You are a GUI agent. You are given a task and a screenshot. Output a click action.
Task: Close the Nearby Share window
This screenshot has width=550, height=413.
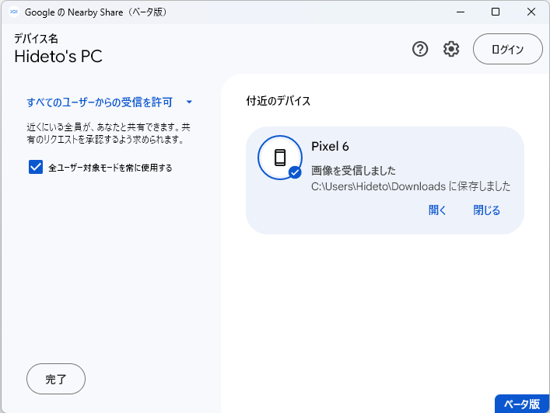point(531,12)
